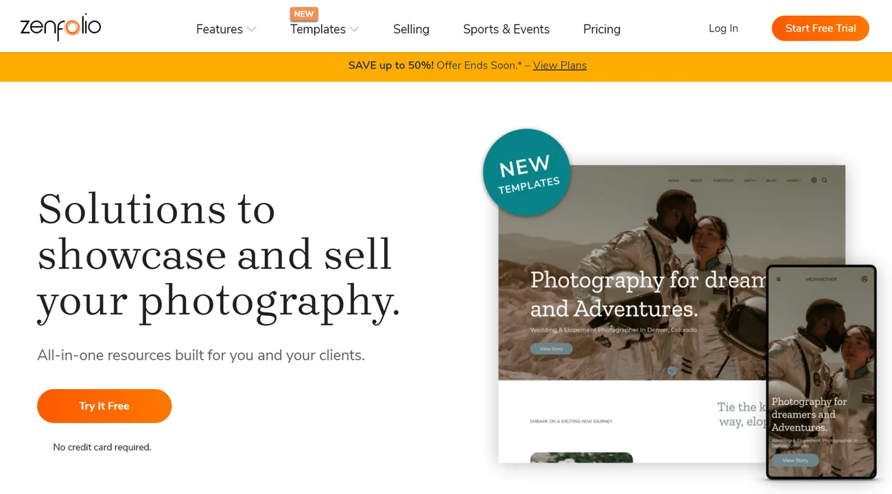
Task: Open the INFO dropdown in template preview
Action: (x=749, y=180)
